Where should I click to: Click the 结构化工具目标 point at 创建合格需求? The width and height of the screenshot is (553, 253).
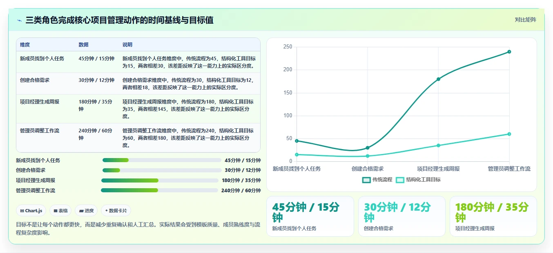point(368,156)
